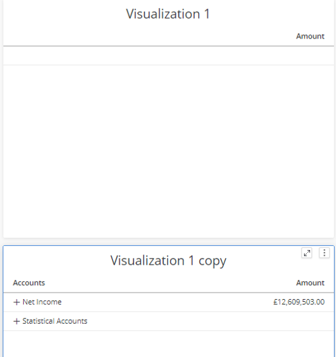Click empty space left of Visualization 1 copy title
336x357 pixels.
click(57, 261)
